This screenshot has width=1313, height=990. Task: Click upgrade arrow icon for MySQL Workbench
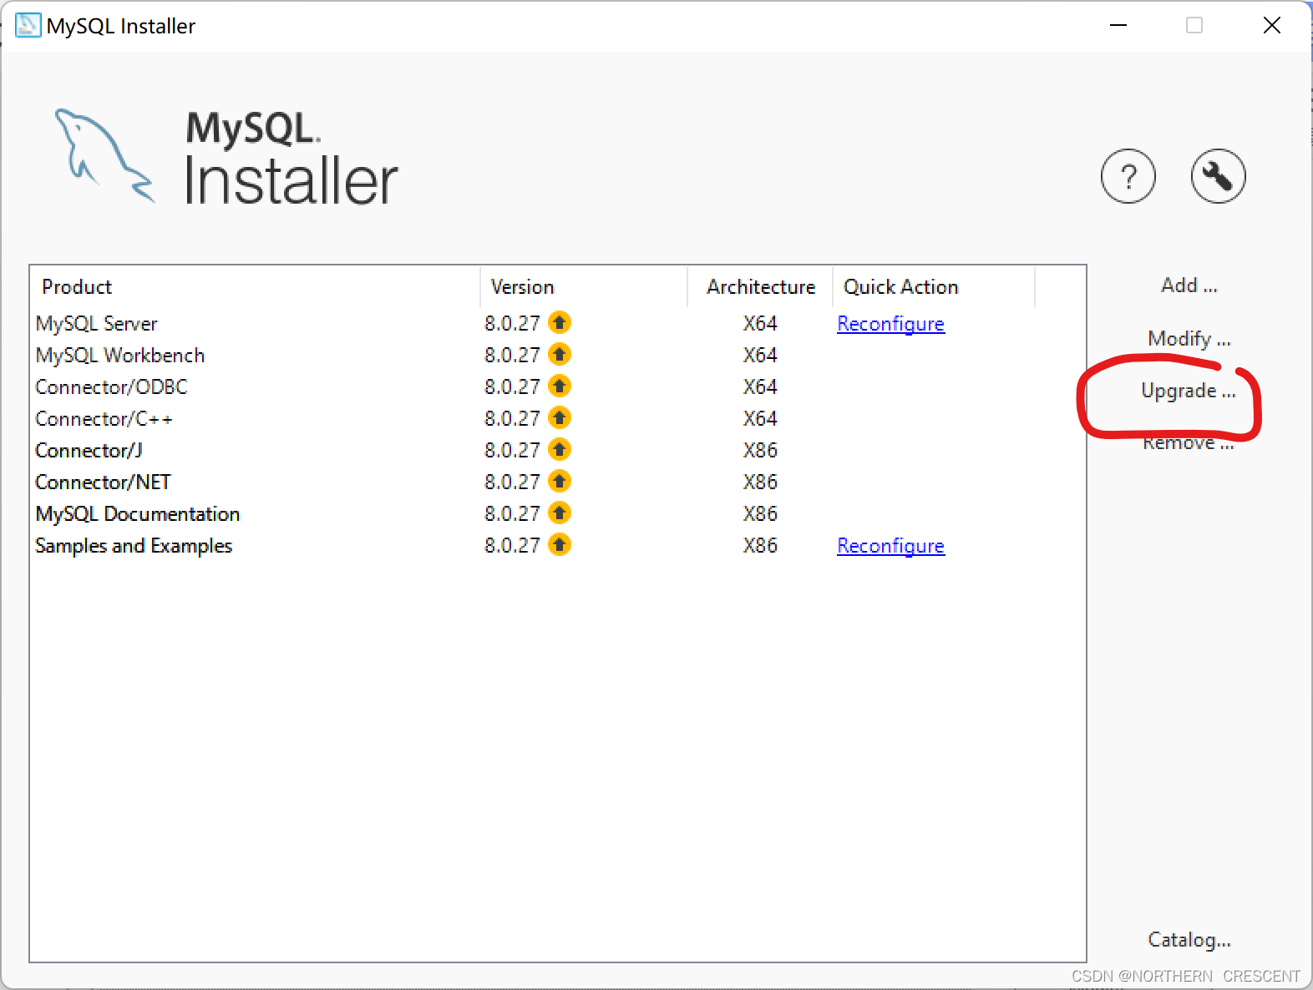(560, 354)
